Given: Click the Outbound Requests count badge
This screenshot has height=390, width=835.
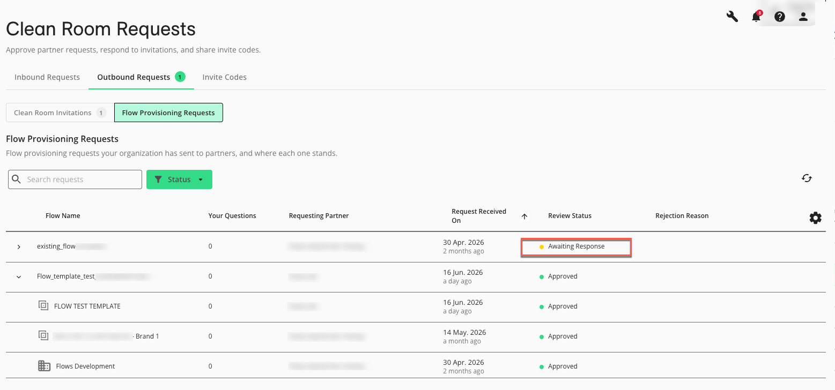Looking at the screenshot, I should [x=180, y=77].
